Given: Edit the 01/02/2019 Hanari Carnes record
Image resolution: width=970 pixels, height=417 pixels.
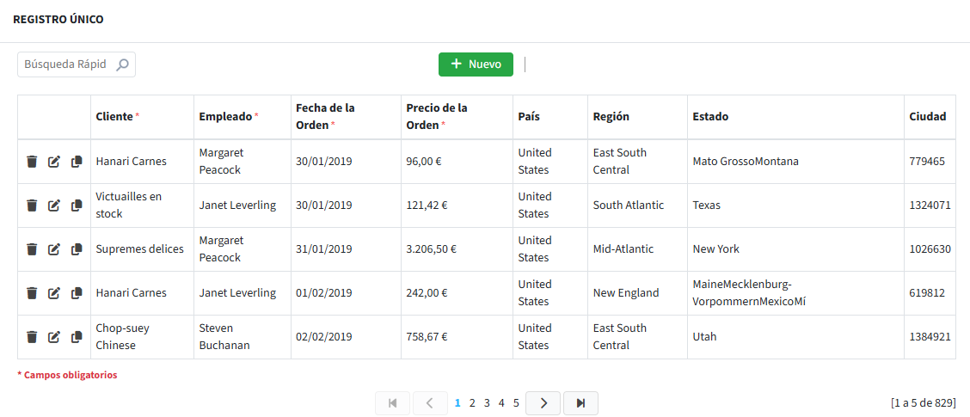Looking at the screenshot, I should [54, 293].
